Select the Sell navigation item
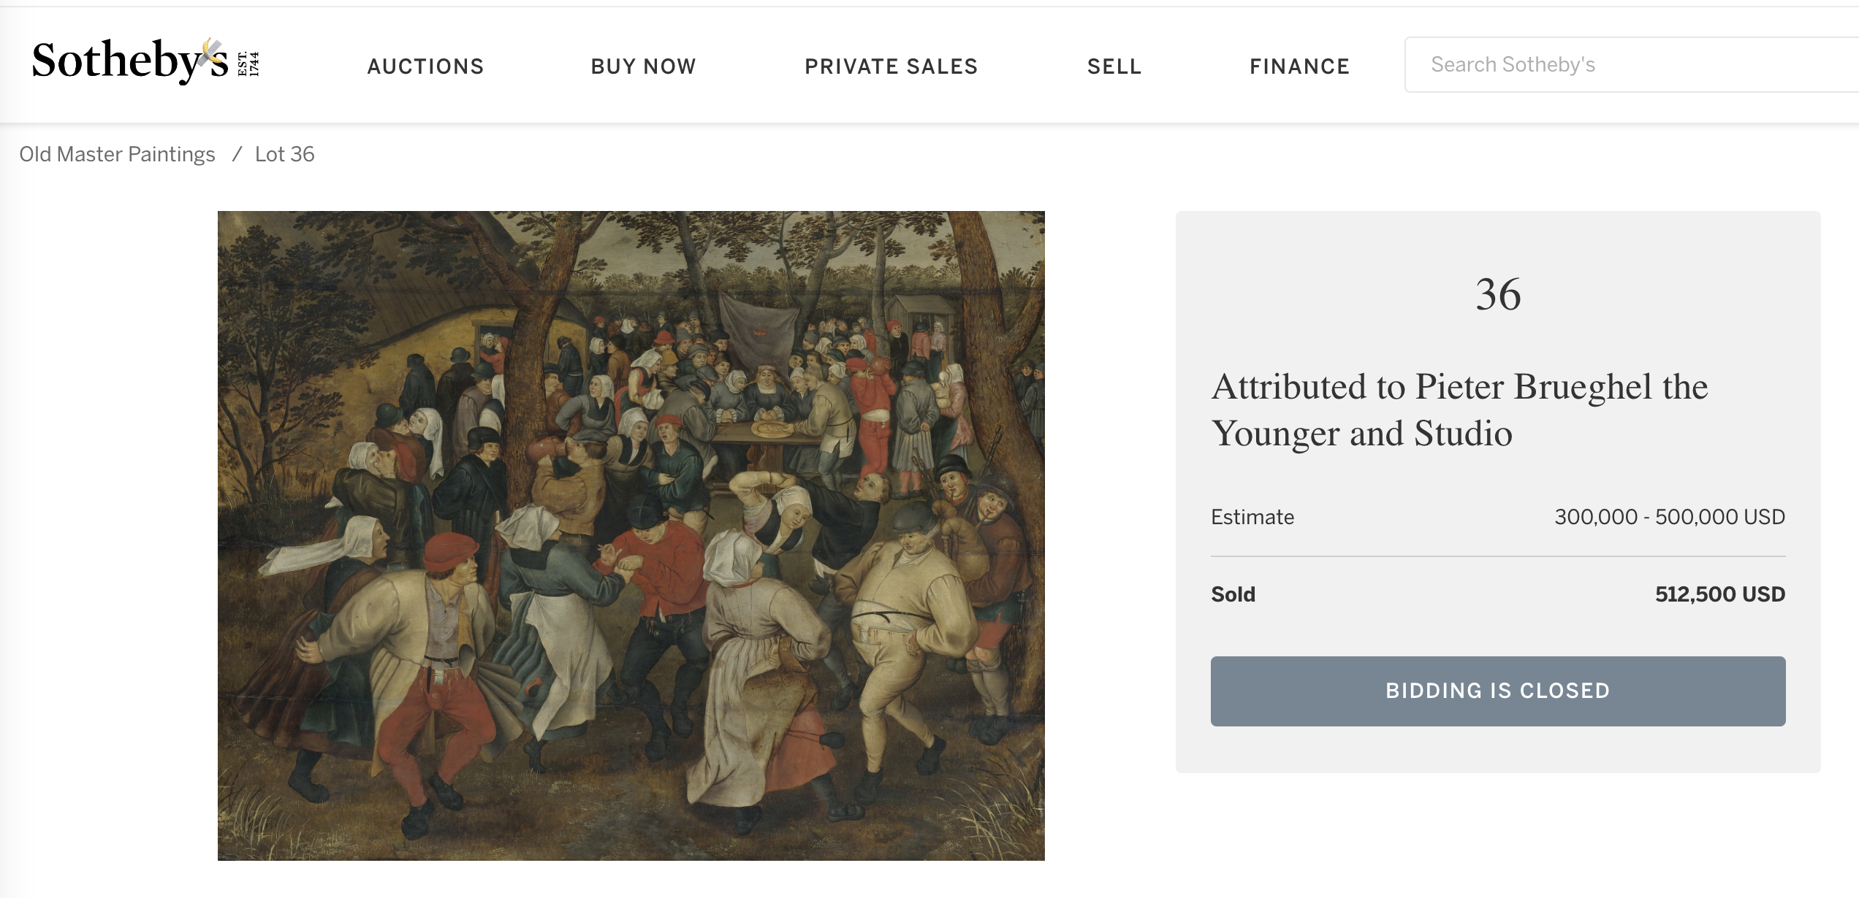 click(x=1114, y=66)
